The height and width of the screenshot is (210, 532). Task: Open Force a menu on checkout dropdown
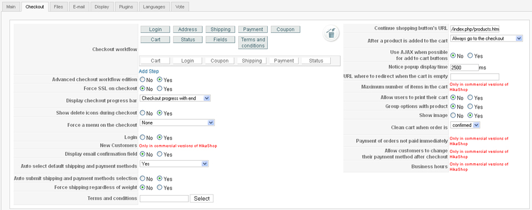point(177,122)
